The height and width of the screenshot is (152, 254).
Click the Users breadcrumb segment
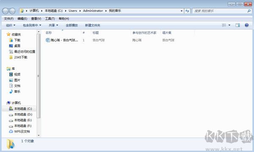coord(73,11)
